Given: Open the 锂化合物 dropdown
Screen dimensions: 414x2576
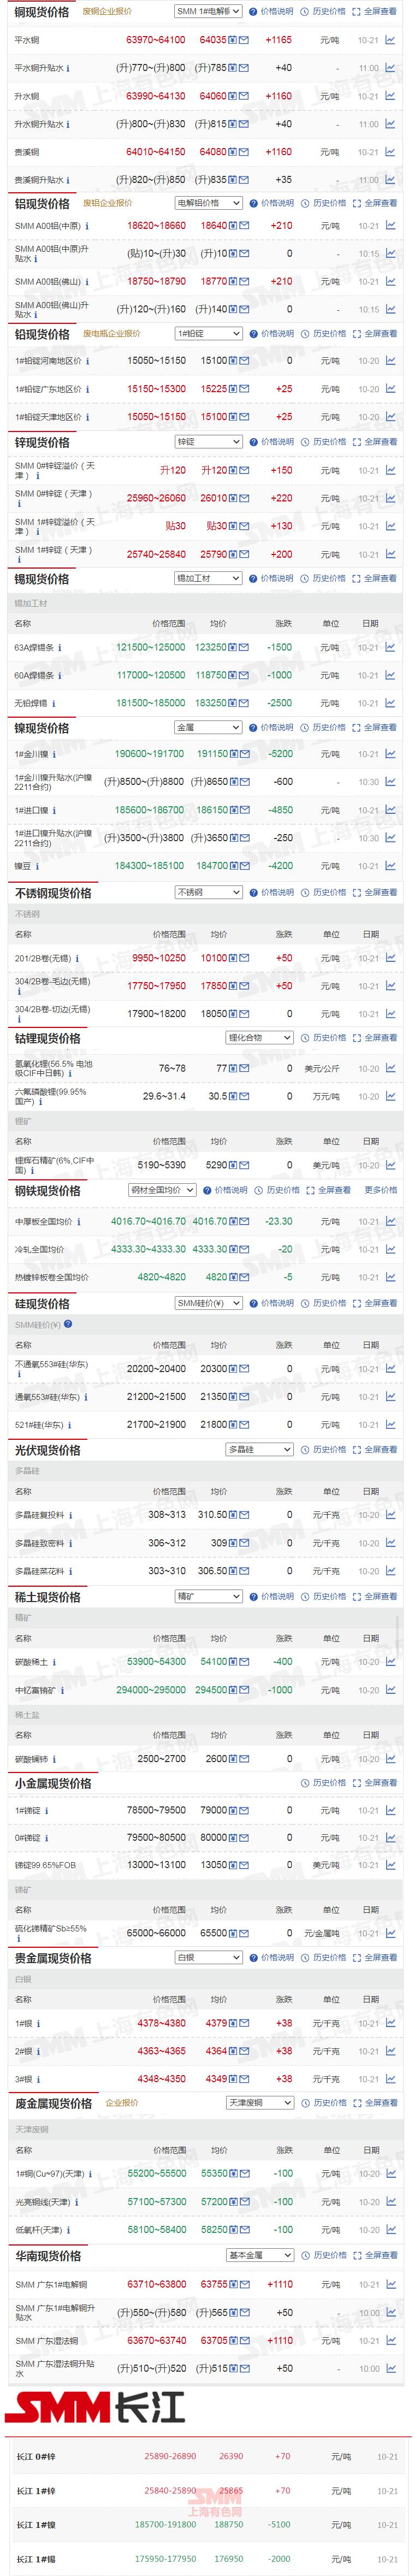Looking at the screenshot, I should coord(259,1038).
